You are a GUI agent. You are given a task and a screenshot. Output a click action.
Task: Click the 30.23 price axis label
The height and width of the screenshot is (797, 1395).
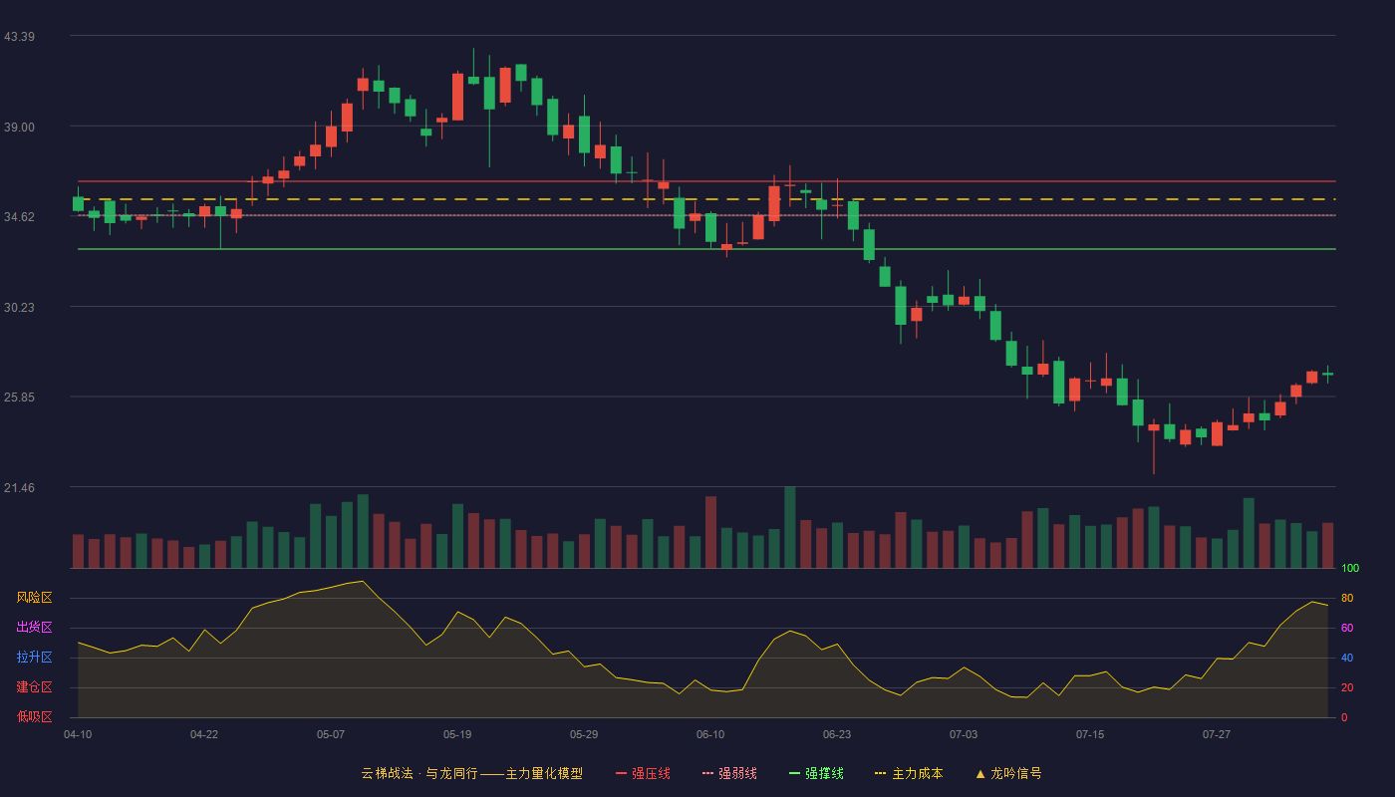(x=19, y=308)
